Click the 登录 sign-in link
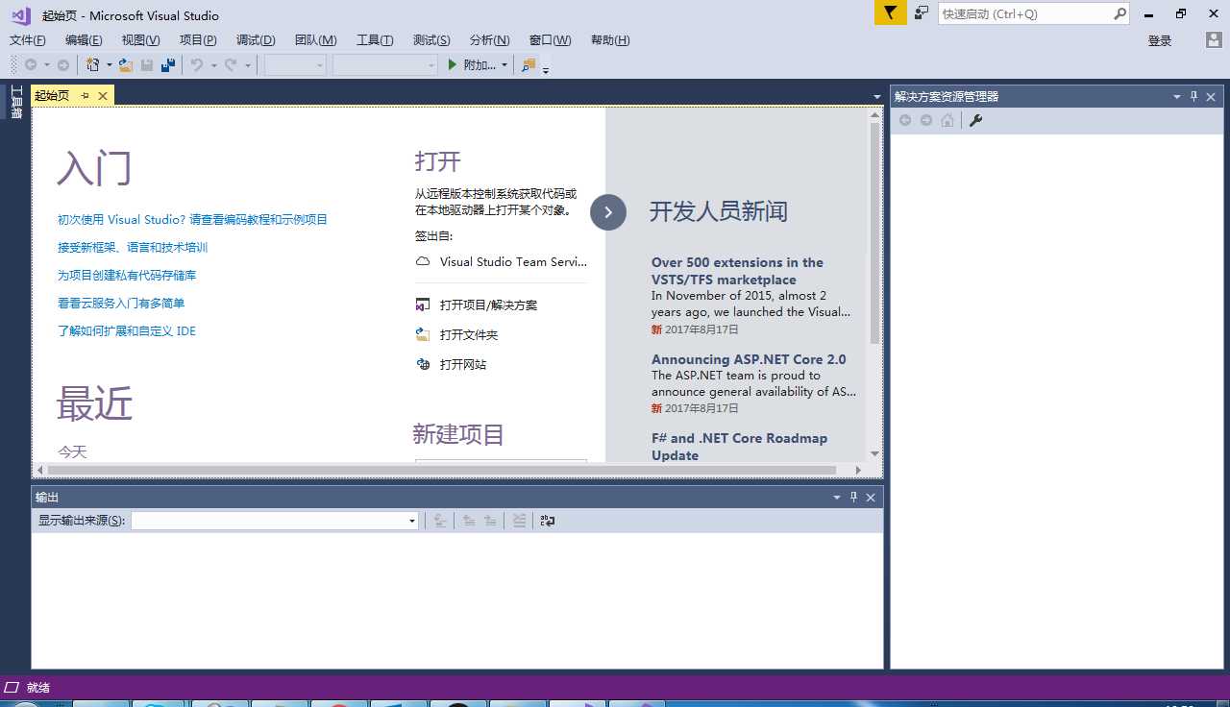This screenshot has height=707, width=1230. point(1160,40)
